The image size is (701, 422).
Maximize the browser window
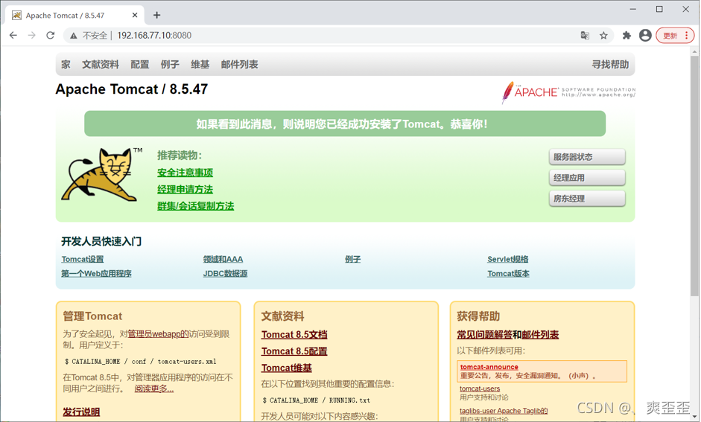(659, 9)
